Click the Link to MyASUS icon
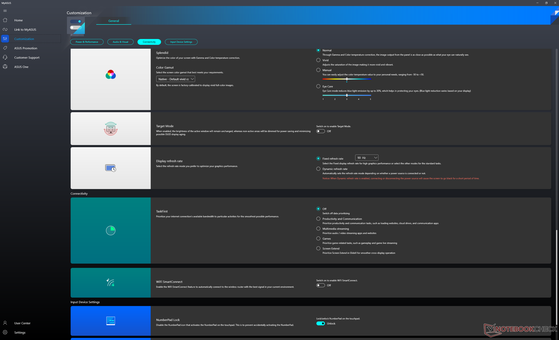The width and height of the screenshot is (559, 340). click(x=5, y=29)
